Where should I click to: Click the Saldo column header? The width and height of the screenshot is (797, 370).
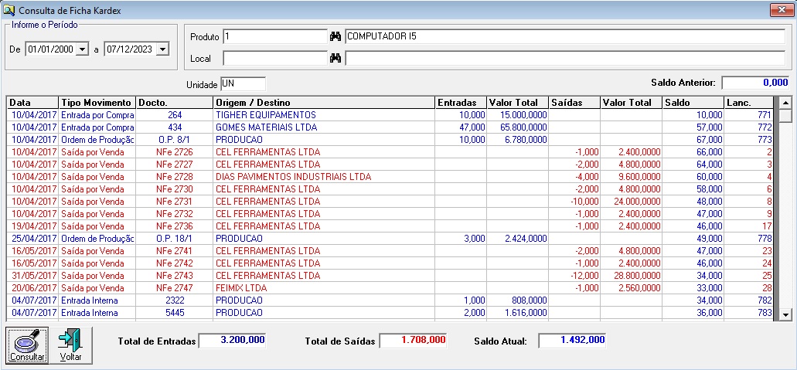tap(693, 103)
